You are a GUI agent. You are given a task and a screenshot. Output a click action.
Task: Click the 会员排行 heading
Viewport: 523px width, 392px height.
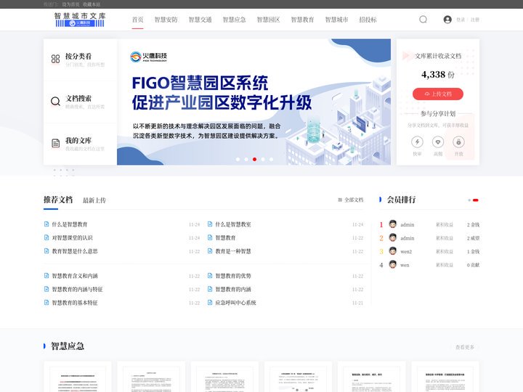[401, 200]
